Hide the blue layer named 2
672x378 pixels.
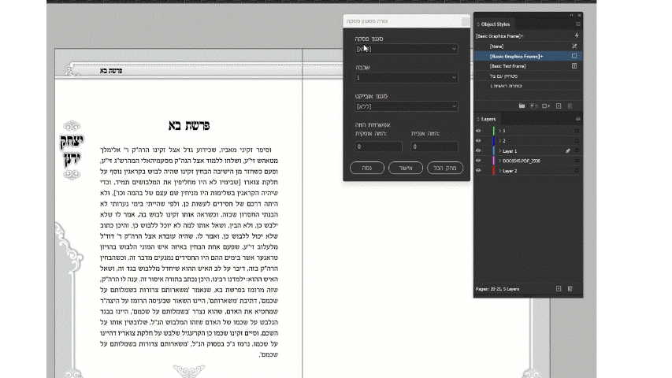click(478, 141)
